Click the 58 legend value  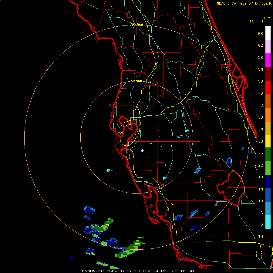pos(261,57)
